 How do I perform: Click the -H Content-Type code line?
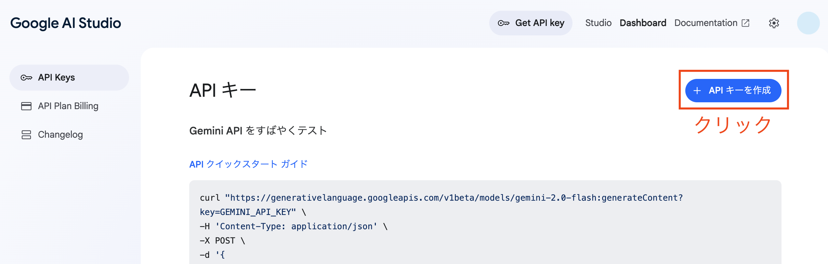(294, 226)
